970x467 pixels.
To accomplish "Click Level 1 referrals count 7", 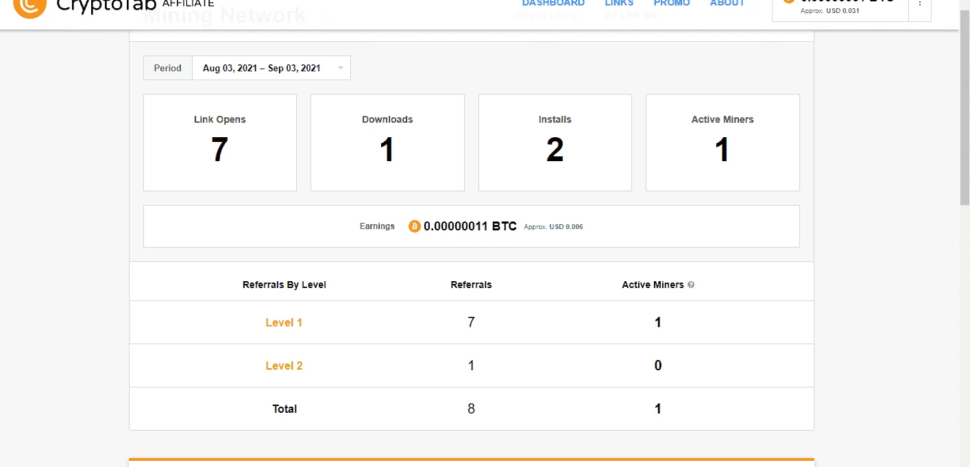I will coord(471,322).
